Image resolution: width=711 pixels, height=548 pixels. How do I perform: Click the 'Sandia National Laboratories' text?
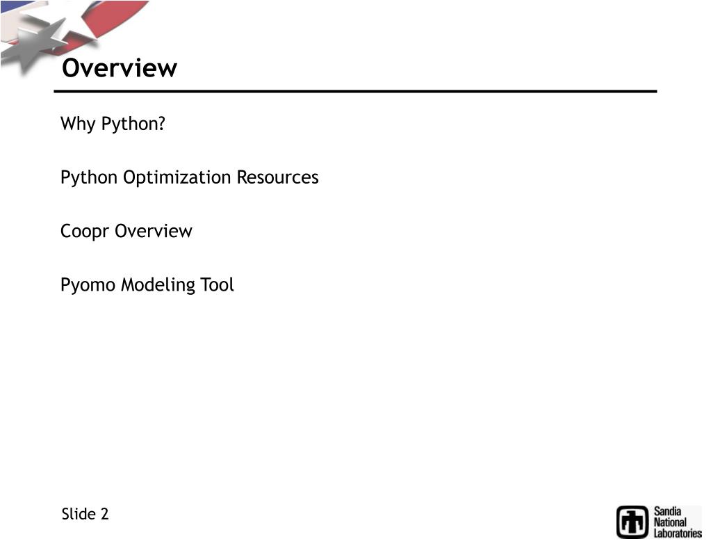tap(678, 522)
